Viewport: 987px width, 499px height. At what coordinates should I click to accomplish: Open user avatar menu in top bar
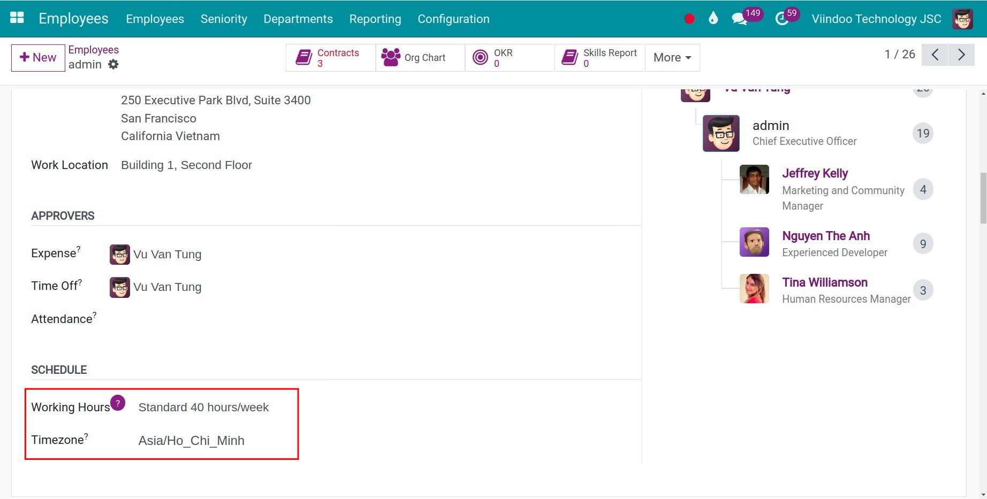[x=963, y=19]
